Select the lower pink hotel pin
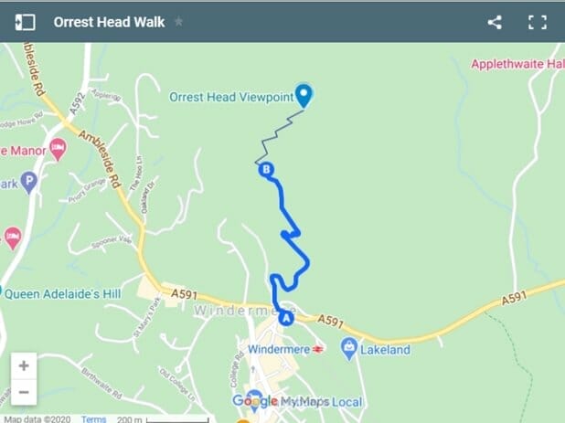565x423 pixels. tap(13, 238)
